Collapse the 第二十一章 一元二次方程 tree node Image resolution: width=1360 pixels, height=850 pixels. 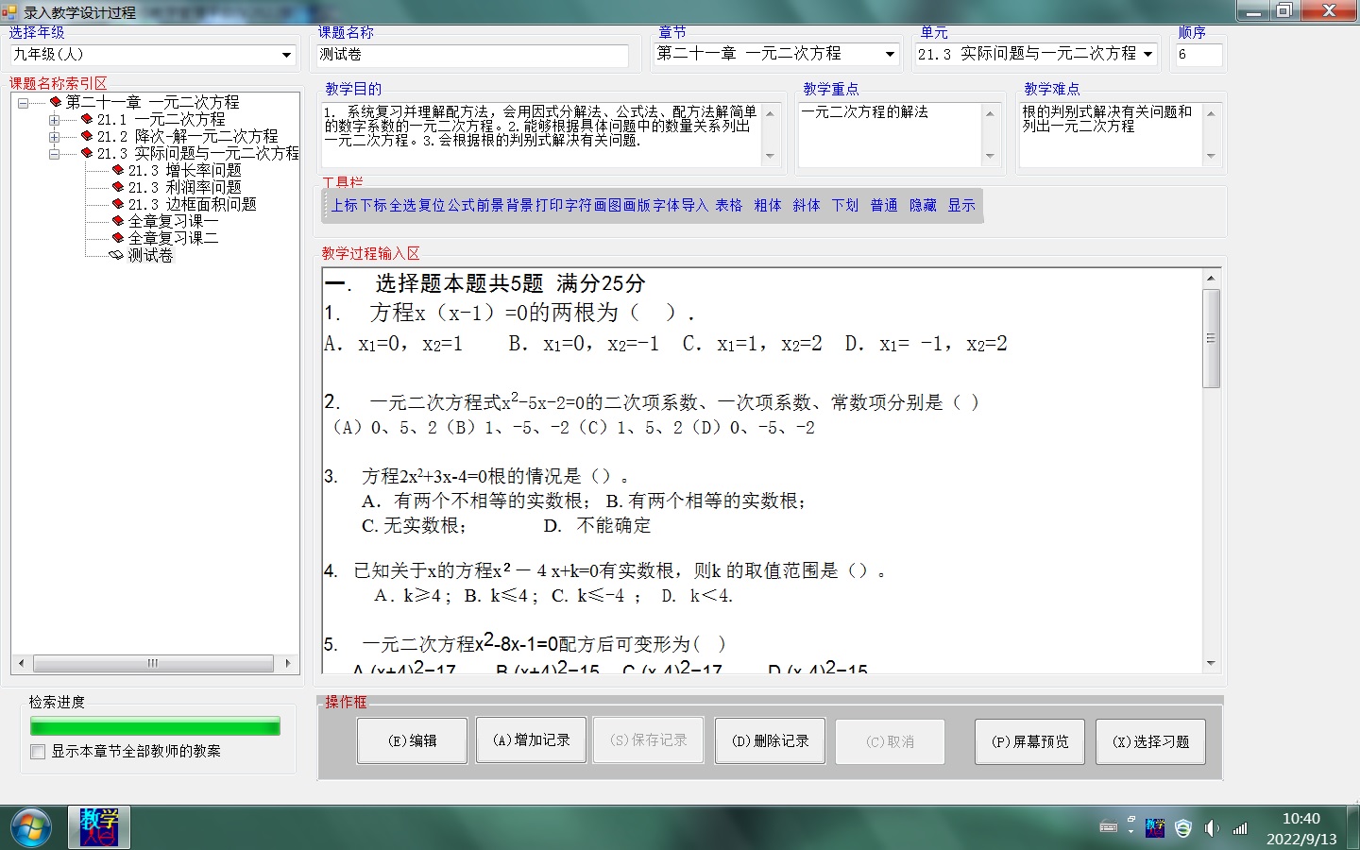tap(24, 103)
